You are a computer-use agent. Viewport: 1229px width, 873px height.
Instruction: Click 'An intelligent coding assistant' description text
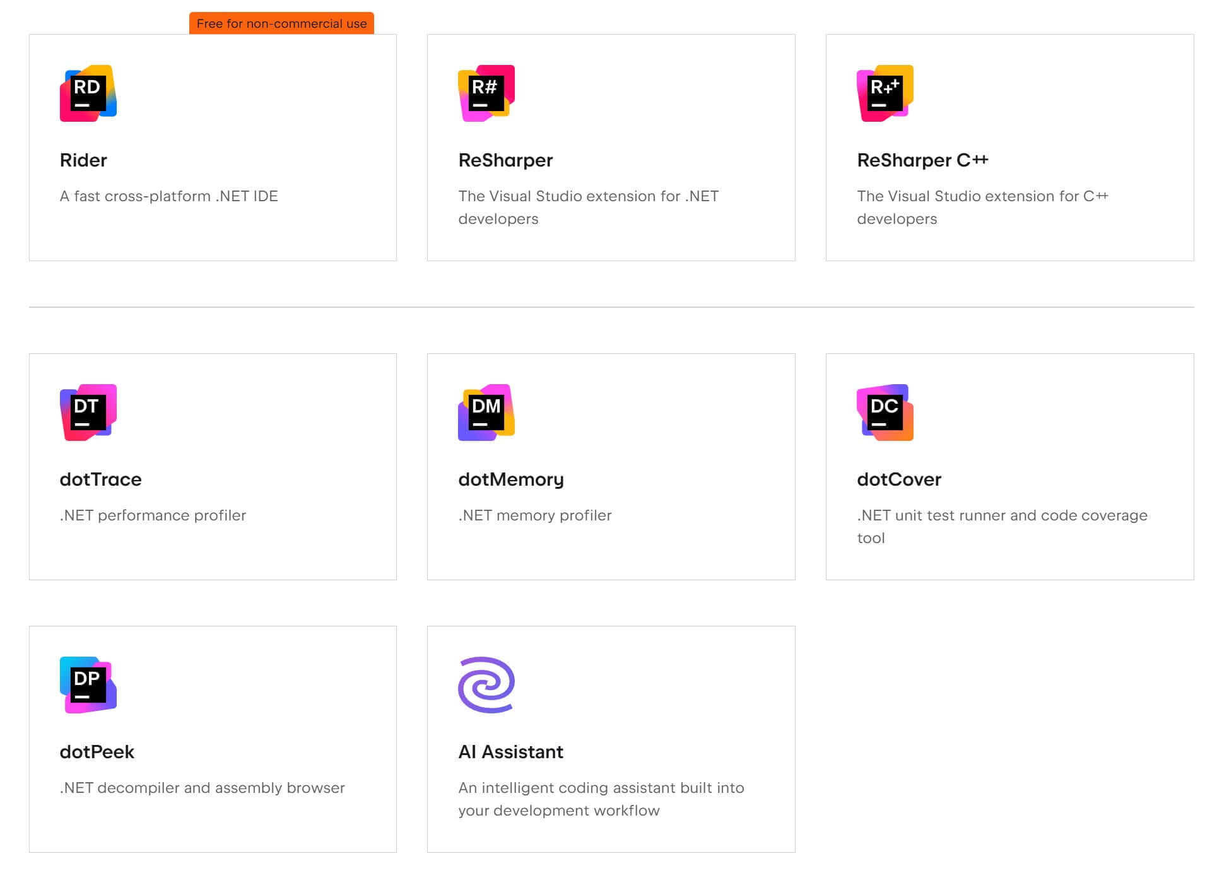tap(601, 799)
